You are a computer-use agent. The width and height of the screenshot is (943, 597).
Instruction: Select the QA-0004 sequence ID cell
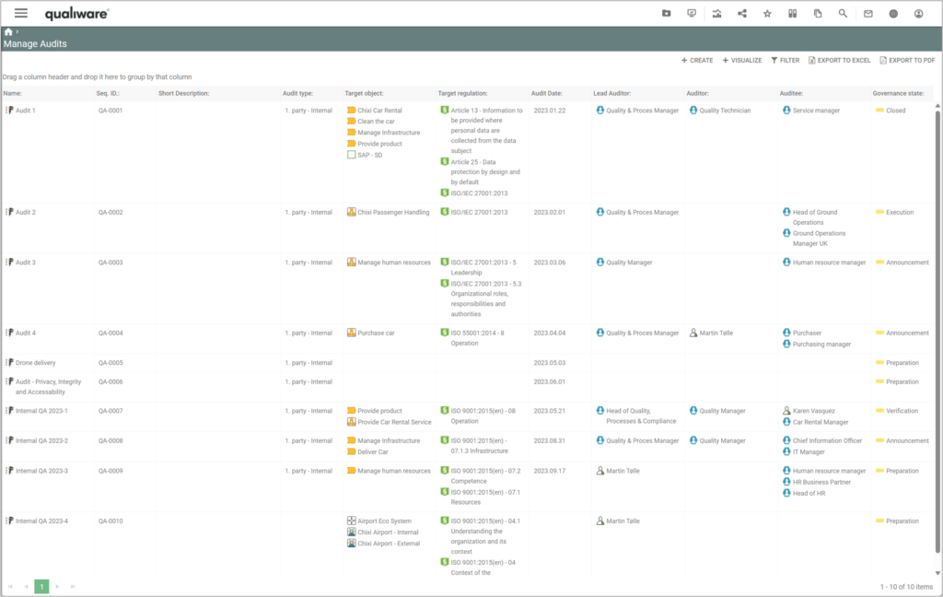tap(111, 333)
